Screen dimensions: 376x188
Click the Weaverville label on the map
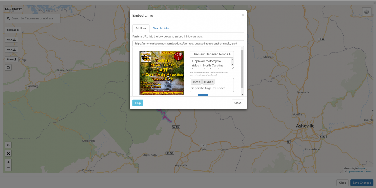[x=303, y=92]
